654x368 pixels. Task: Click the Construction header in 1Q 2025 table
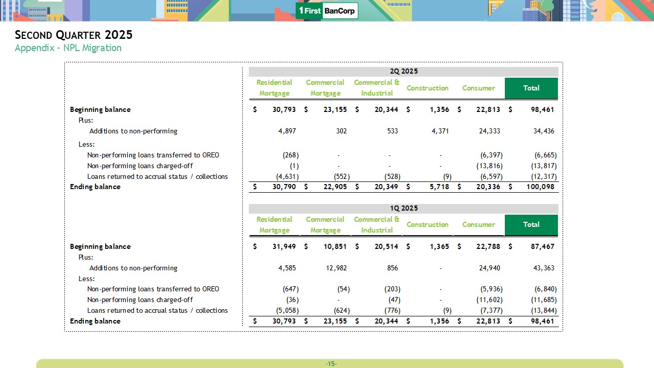427,224
